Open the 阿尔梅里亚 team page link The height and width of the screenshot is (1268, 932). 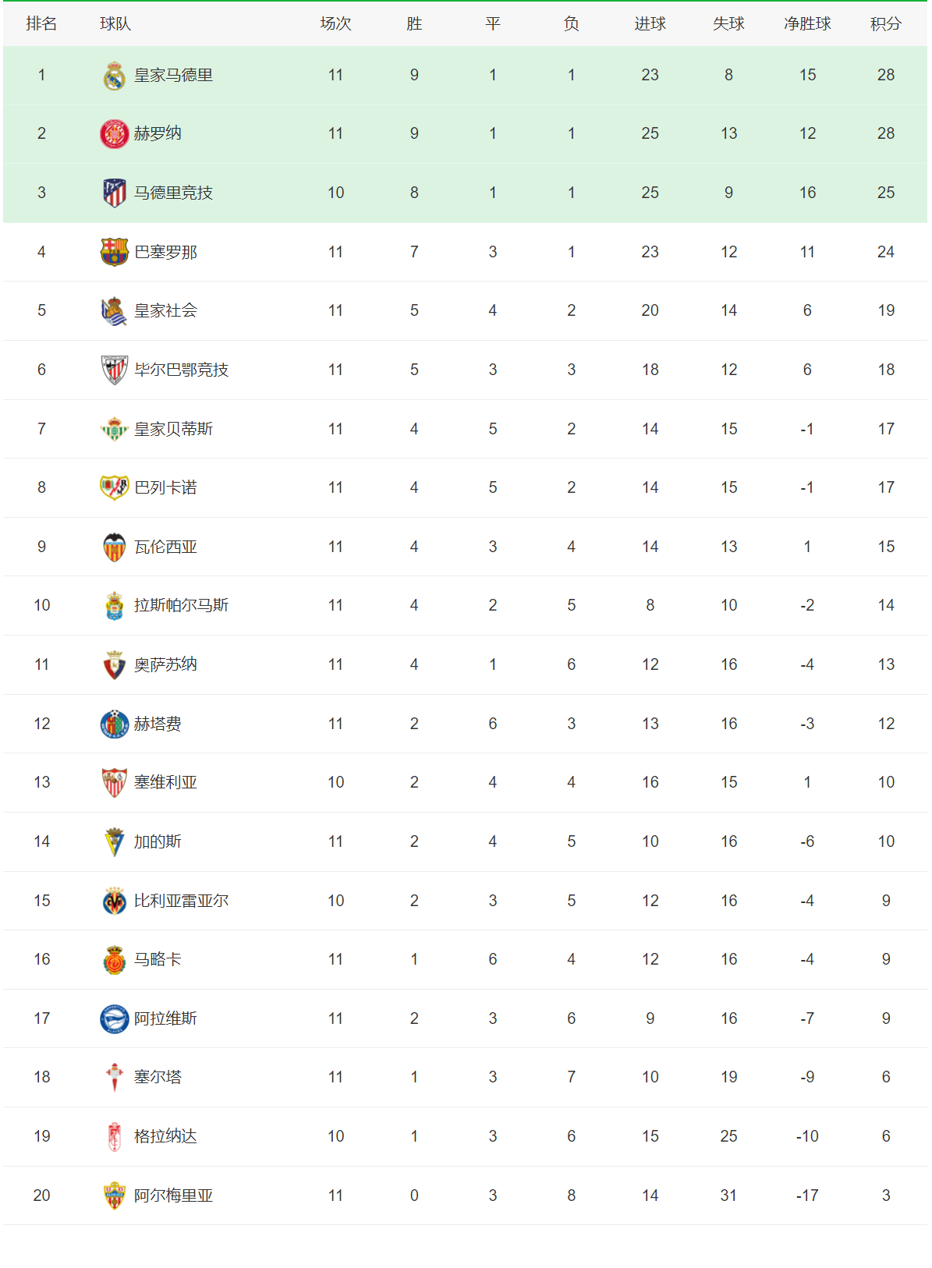point(173,1195)
